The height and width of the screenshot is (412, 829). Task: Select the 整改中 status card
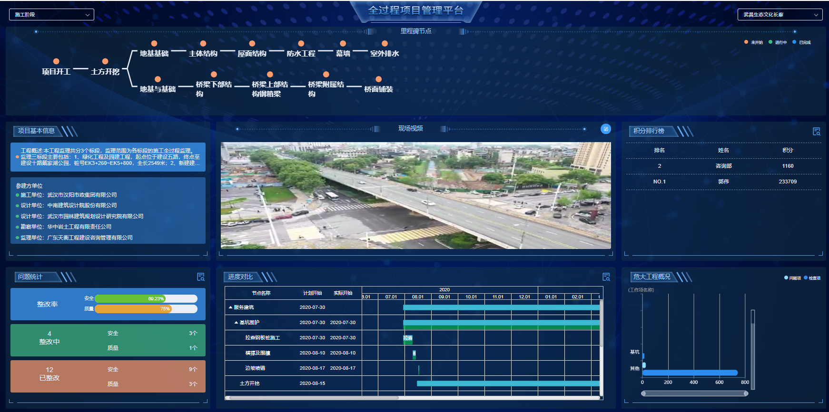pos(108,340)
